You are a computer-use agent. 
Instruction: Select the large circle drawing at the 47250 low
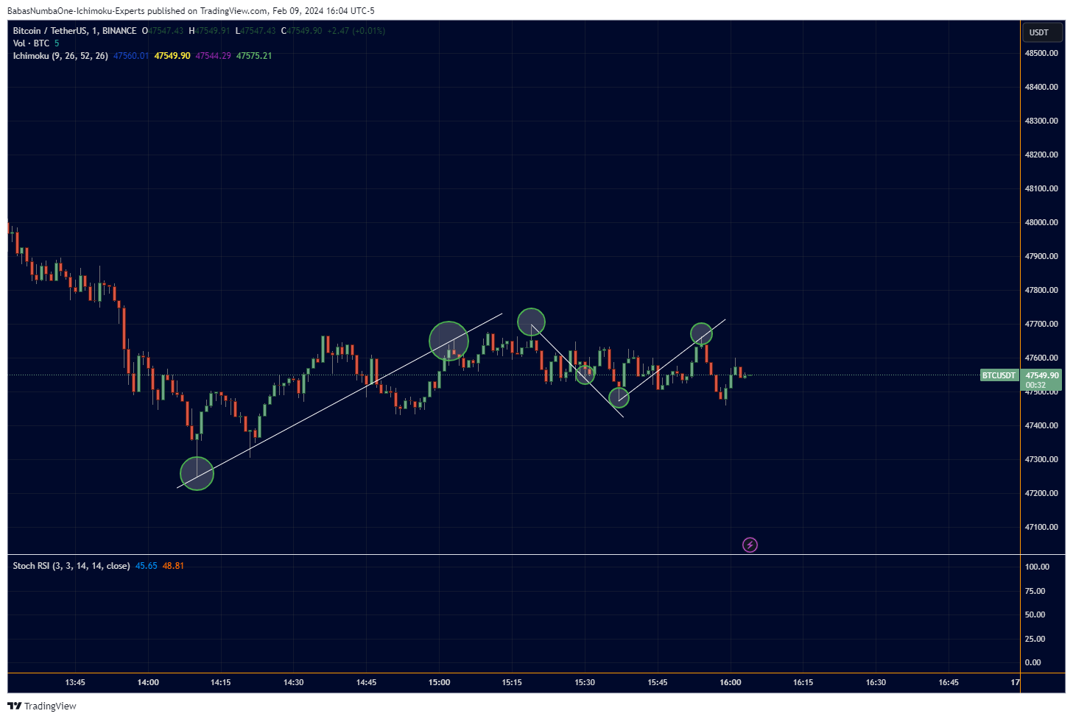point(197,473)
